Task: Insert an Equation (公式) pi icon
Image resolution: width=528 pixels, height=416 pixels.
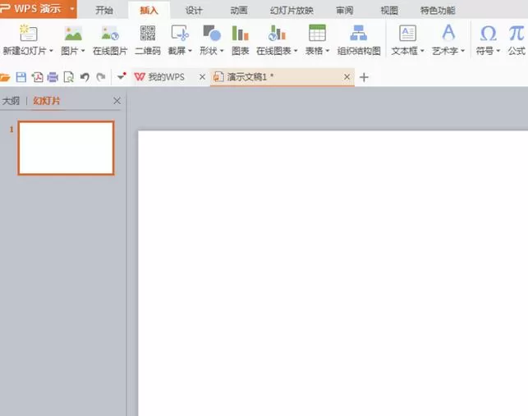Action: (x=517, y=34)
